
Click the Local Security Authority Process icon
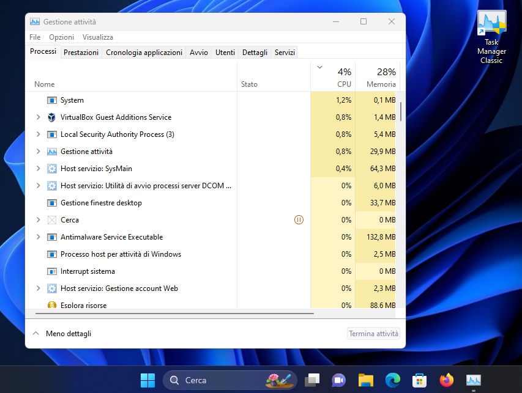51,134
